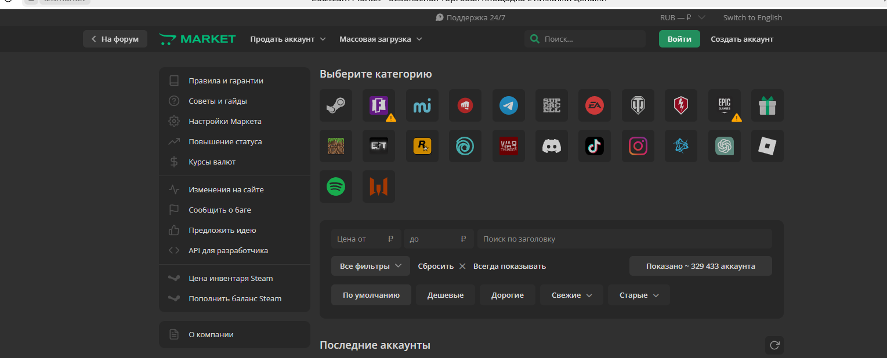Image resolution: width=887 pixels, height=358 pixels.
Task: Click the Switch to English link
Action: [x=752, y=18]
